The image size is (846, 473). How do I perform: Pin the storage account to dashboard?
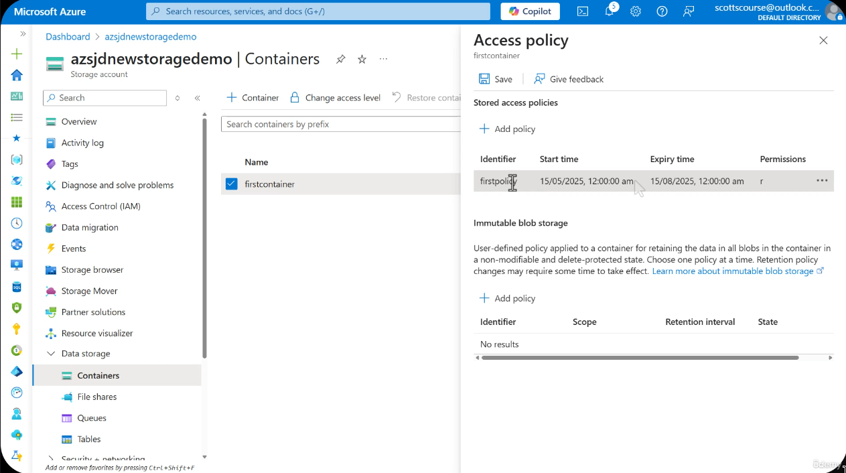tap(340, 59)
